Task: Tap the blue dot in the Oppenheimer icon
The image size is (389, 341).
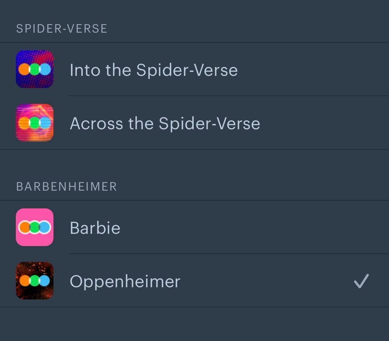Action: pyautogui.click(x=45, y=281)
